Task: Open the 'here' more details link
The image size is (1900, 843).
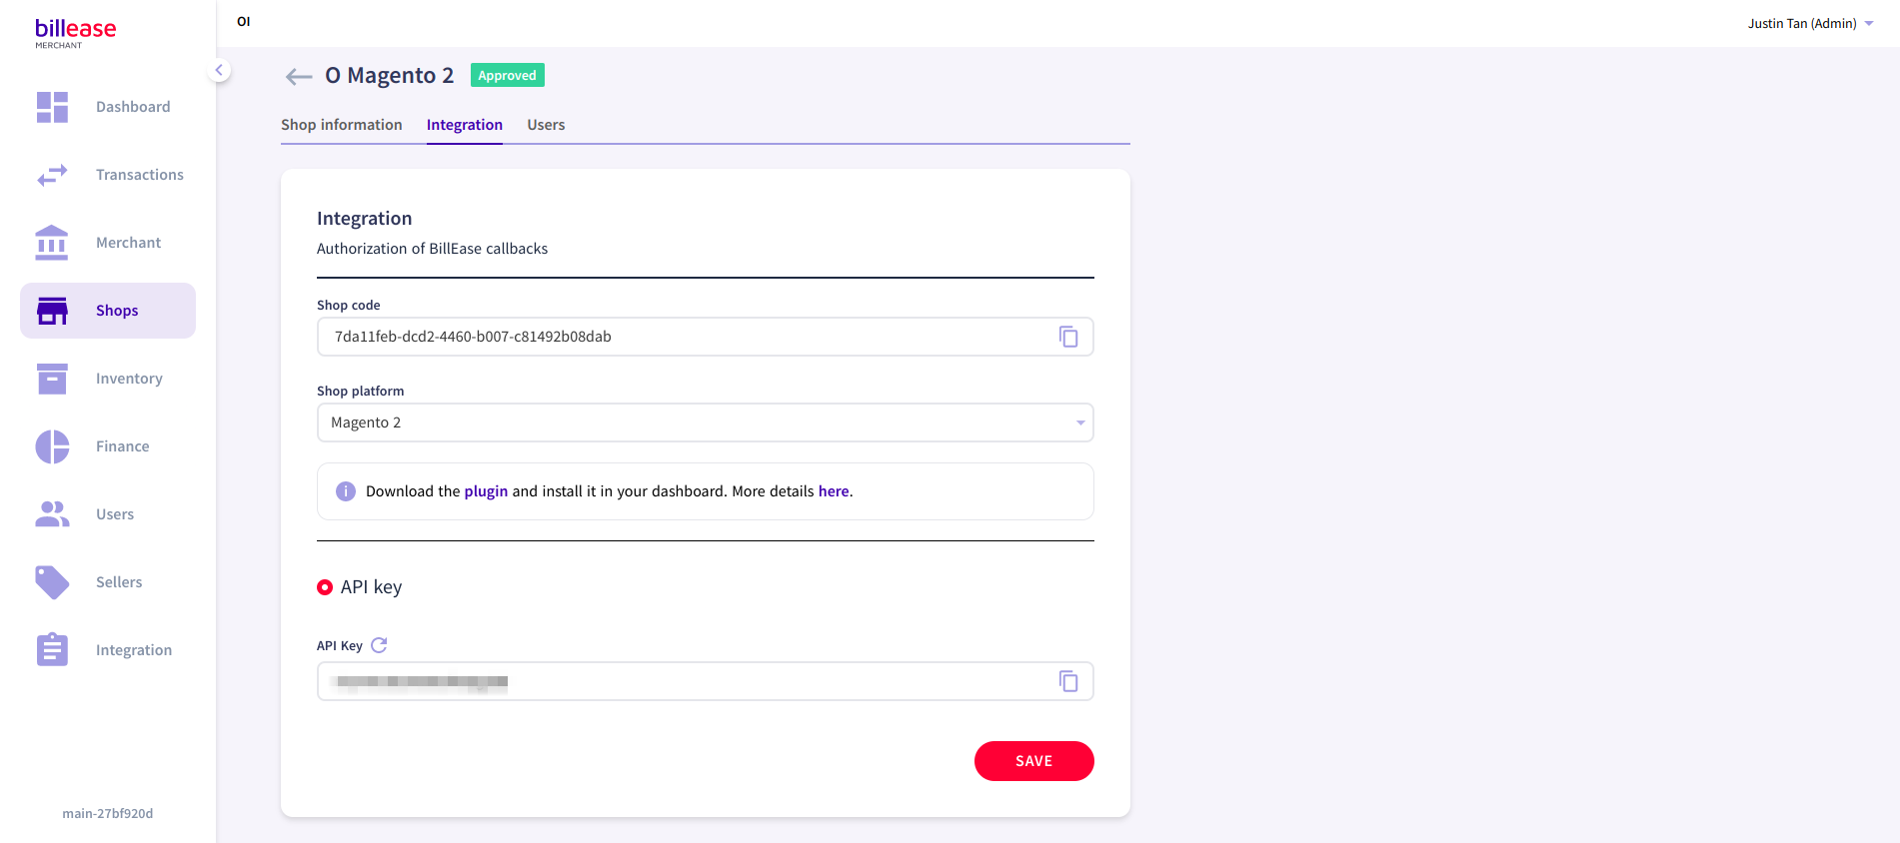Action: 834,491
